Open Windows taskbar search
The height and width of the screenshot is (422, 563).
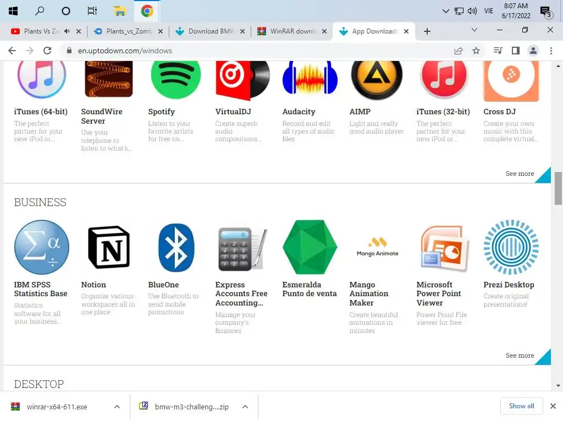[x=40, y=11]
